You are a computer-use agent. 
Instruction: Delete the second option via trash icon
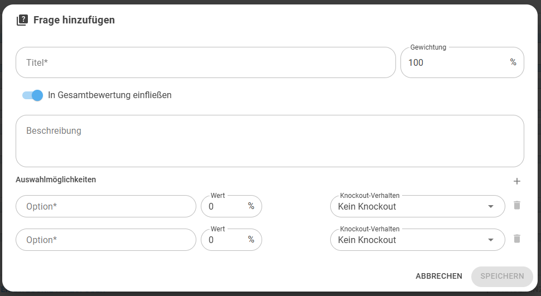click(516, 239)
